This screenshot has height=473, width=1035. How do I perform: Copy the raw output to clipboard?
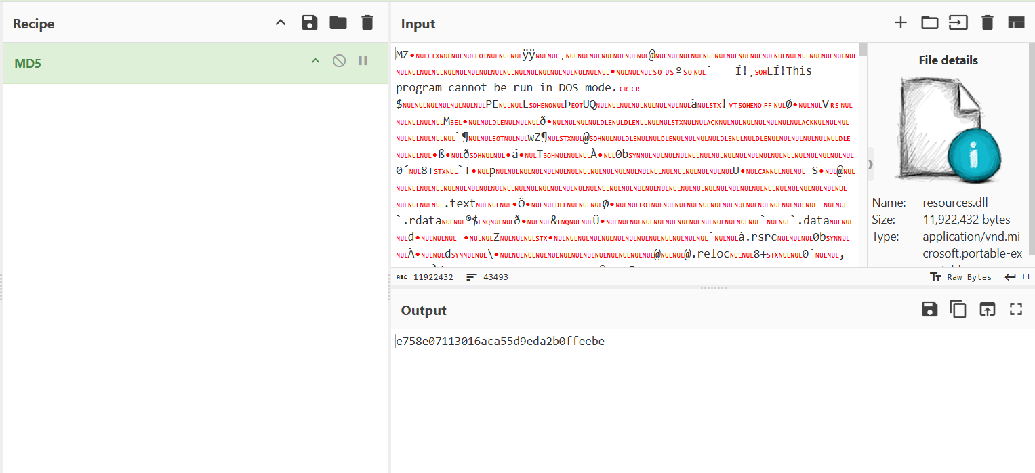(x=958, y=310)
